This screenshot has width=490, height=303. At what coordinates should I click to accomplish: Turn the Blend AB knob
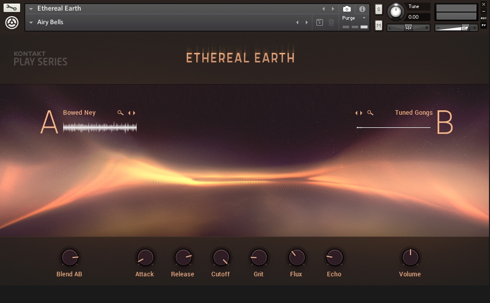click(x=69, y=257)
